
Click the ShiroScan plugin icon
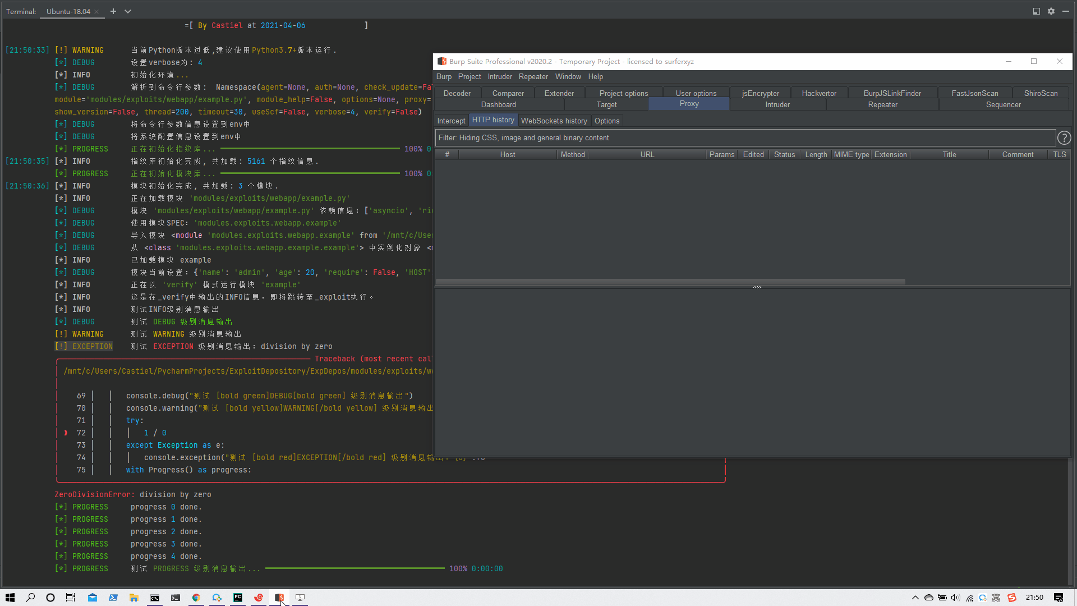[x=1041, y=93]
